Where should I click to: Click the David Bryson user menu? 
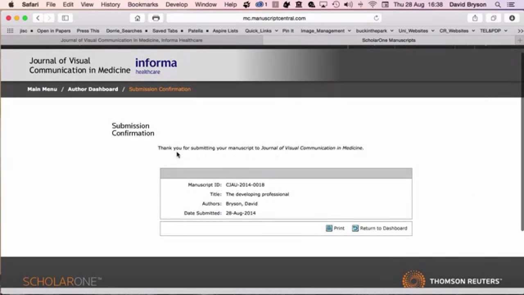point(468,5)
